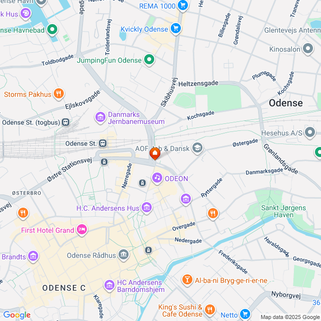Select the H.C. Andersens Hus museum pin
This screenshot has height=321, width=321.
click(147, 208)
